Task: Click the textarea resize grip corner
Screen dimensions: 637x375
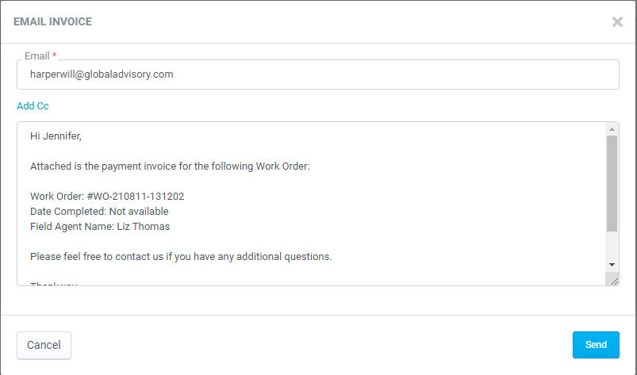Action: pos(614,281)
